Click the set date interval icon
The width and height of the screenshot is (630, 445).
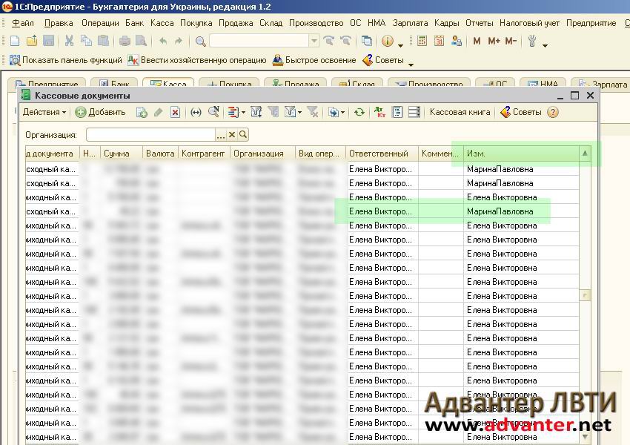click(x=196, y=112)
